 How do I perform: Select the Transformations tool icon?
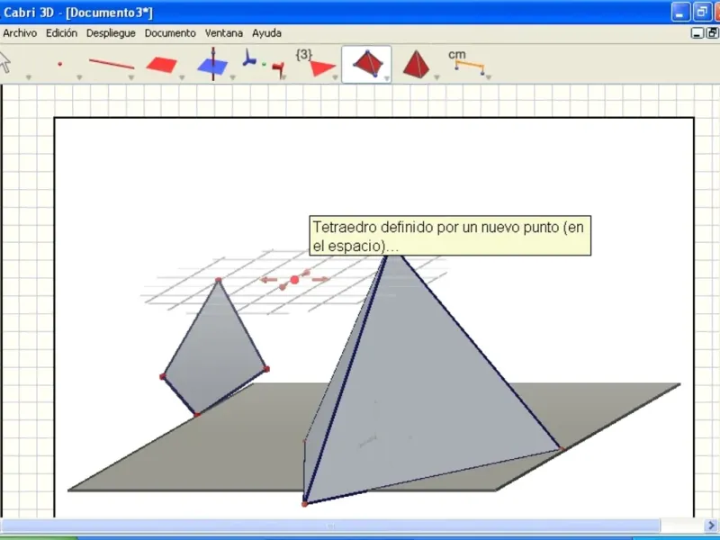[263, 64]
